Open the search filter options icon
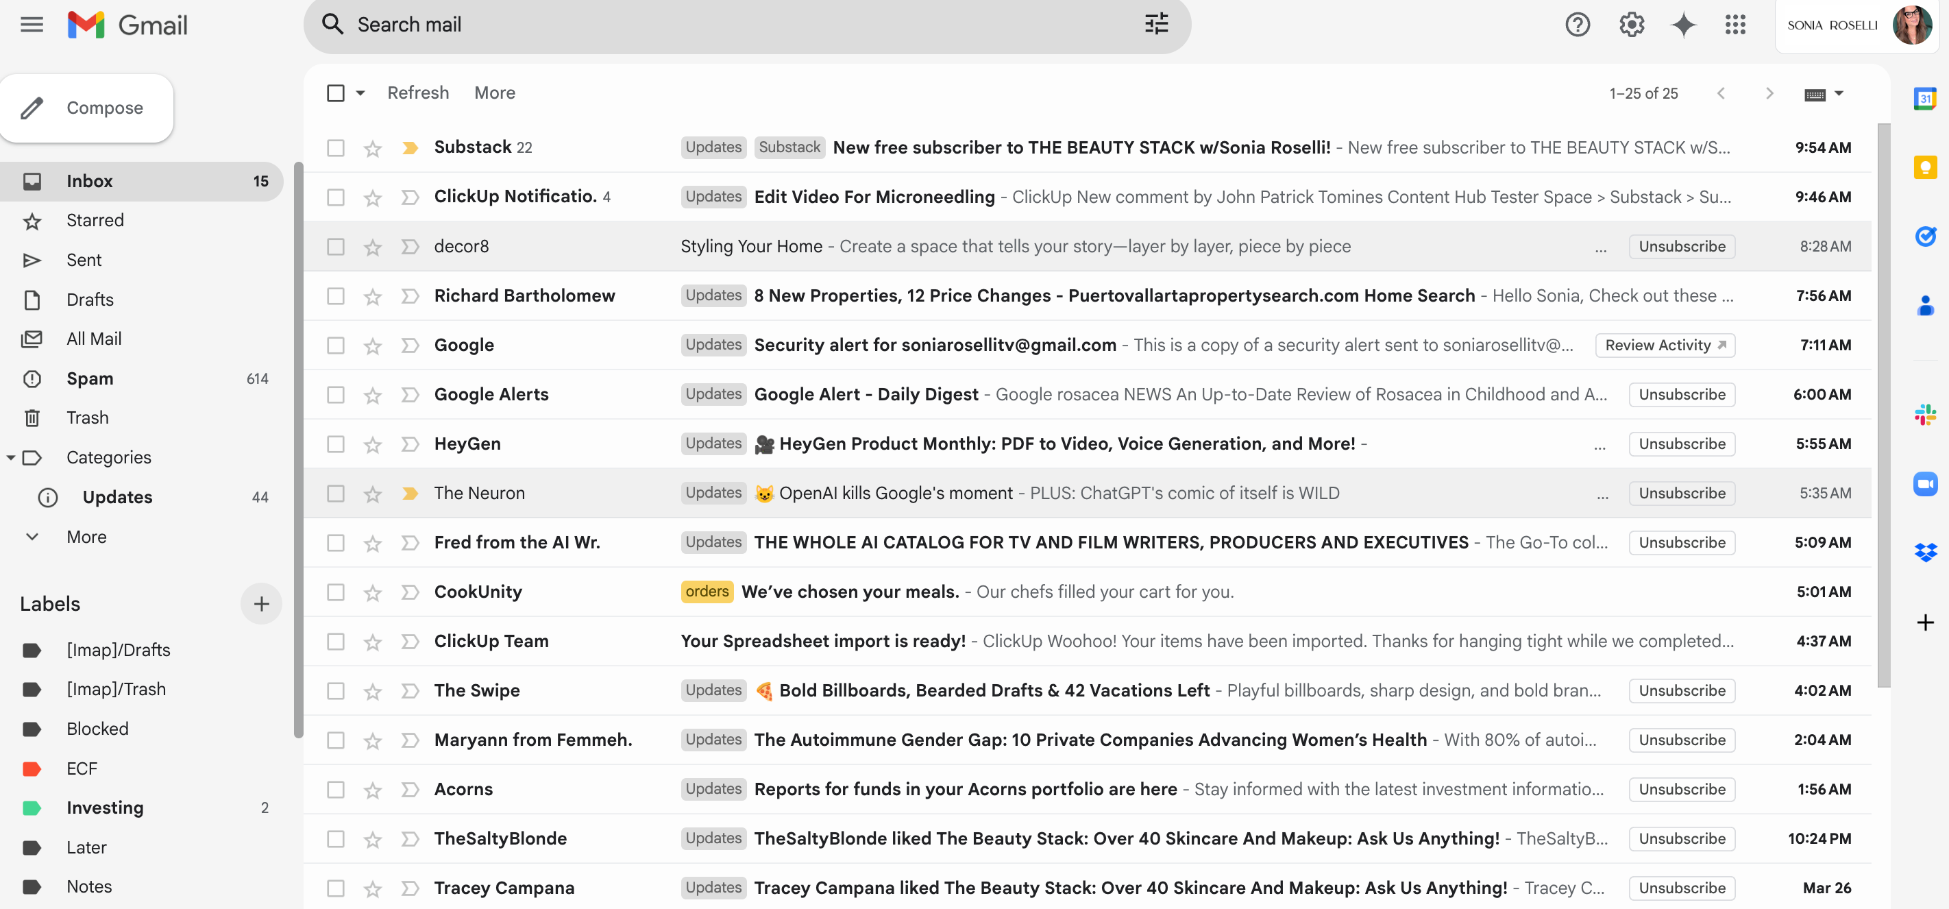The width and height of the screenshot is (1949, 909). [x=1155, y=25]
